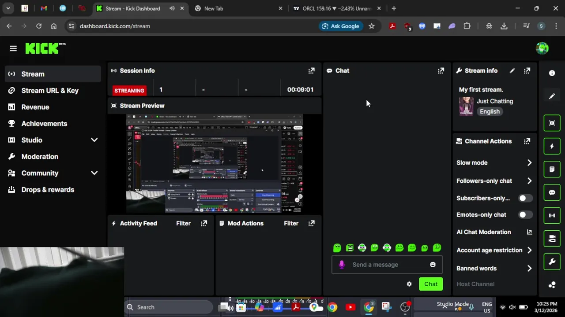
Task: Click the pencil edit icon in the right sidebar
Action: pyautogui.click(x=552, y=96)
